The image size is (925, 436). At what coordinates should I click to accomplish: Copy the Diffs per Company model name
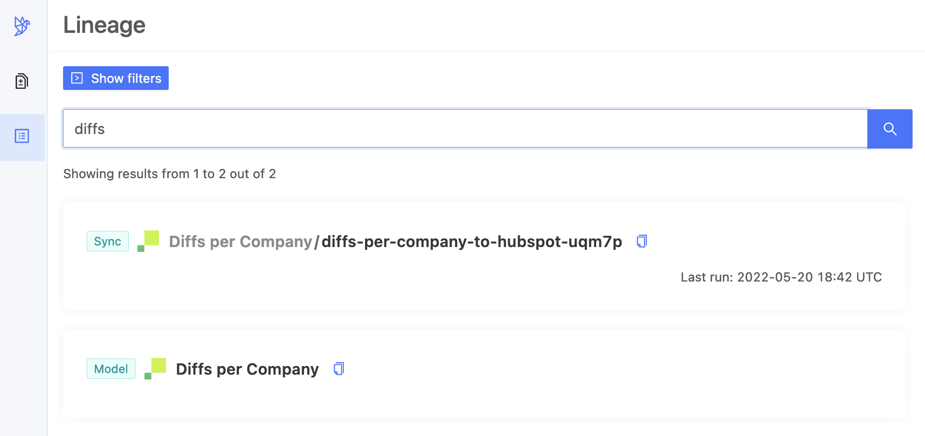pyautogui.click(x=339, y=369)
